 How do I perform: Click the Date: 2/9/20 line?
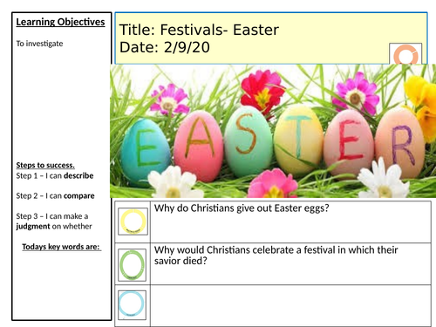point(165,47)
